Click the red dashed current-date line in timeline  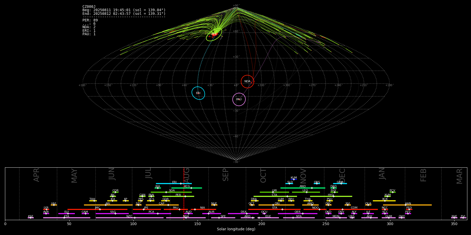(184, 193)
